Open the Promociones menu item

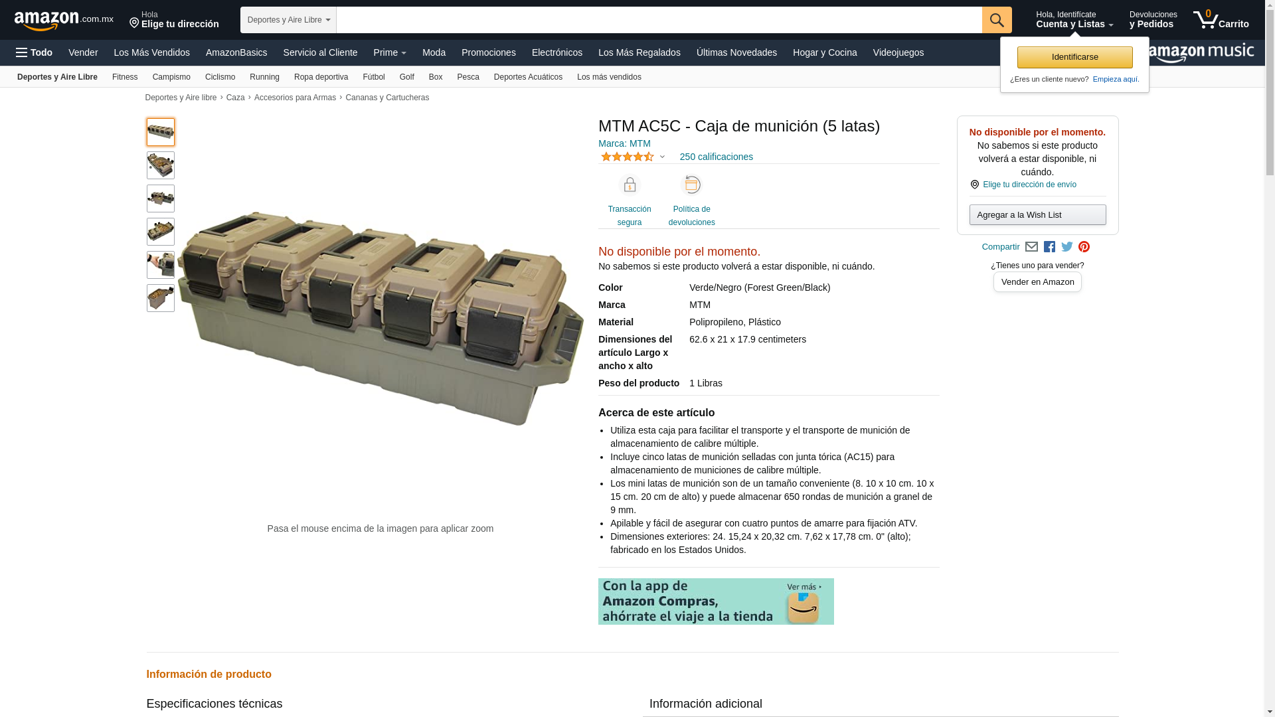[x=489, y=52]
